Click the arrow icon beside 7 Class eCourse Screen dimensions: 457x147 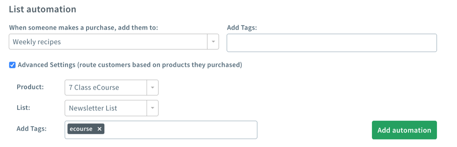152,87
